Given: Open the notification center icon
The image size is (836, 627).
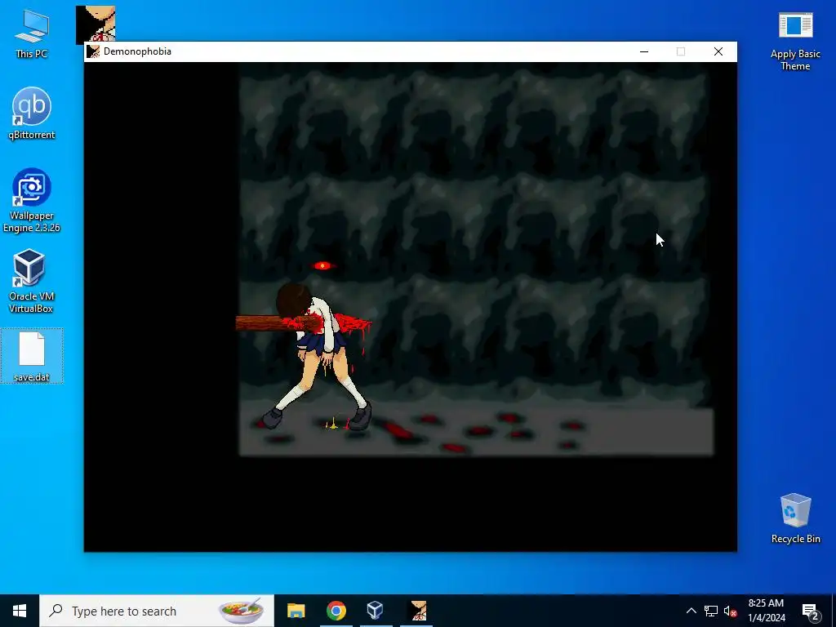Looking at the screenshot, I should (x=811, y=611).
